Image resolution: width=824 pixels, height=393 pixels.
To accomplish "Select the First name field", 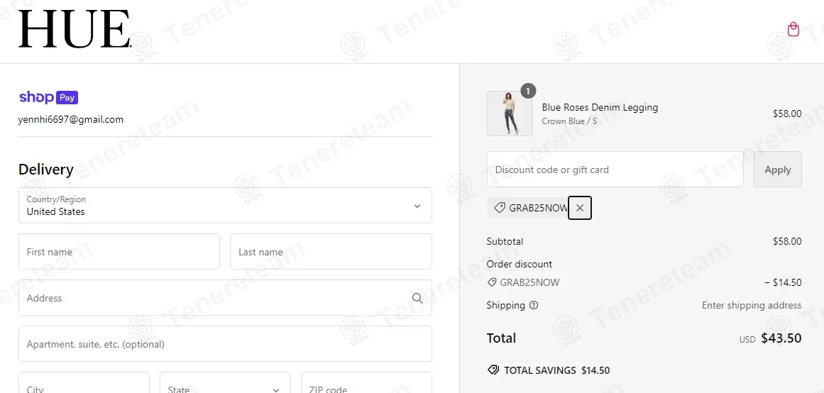I will coord(119,252).
